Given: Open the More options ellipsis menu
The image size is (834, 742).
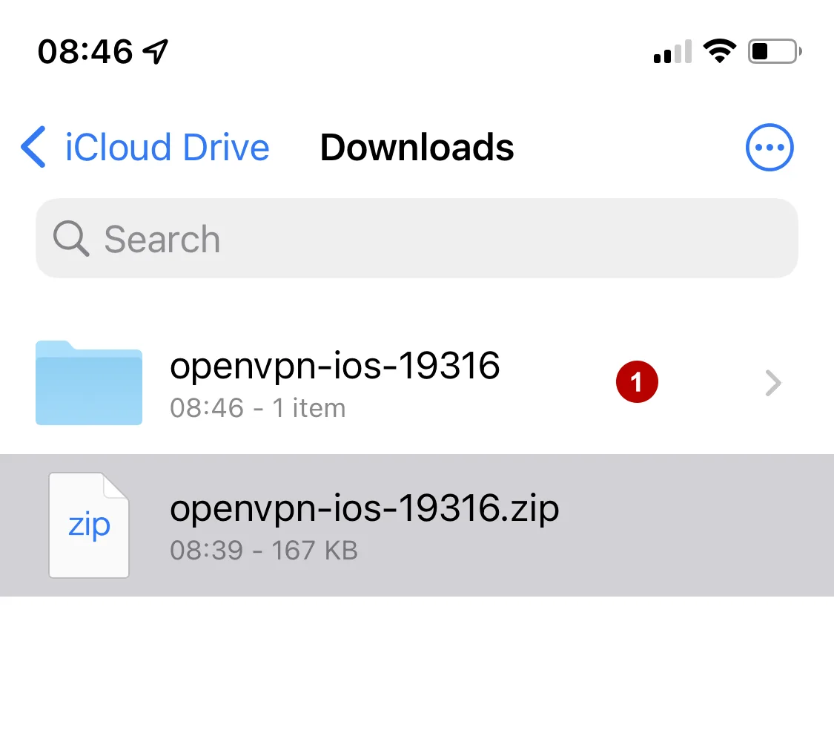Looking at the screenshot, I should 769,147.
